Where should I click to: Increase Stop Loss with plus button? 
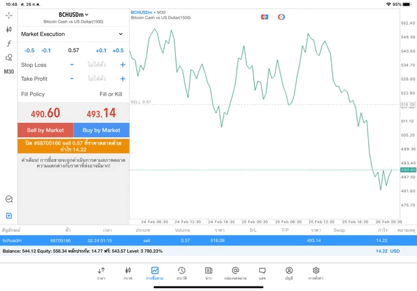[122, 64]
